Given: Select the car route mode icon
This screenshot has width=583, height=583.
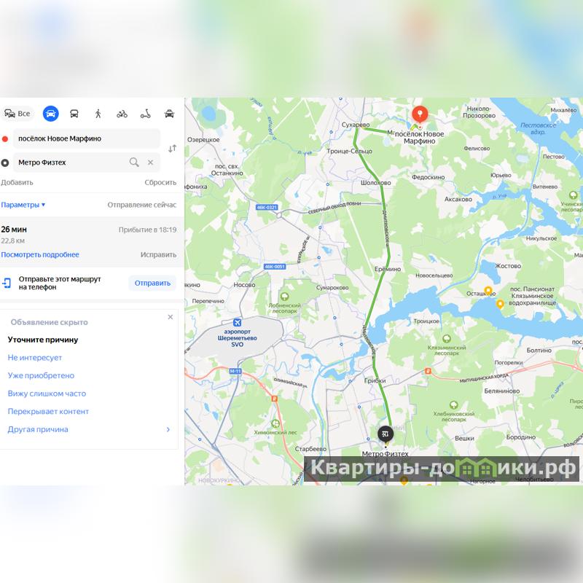Looking at the screenshot, I should (x=50, y=114).
